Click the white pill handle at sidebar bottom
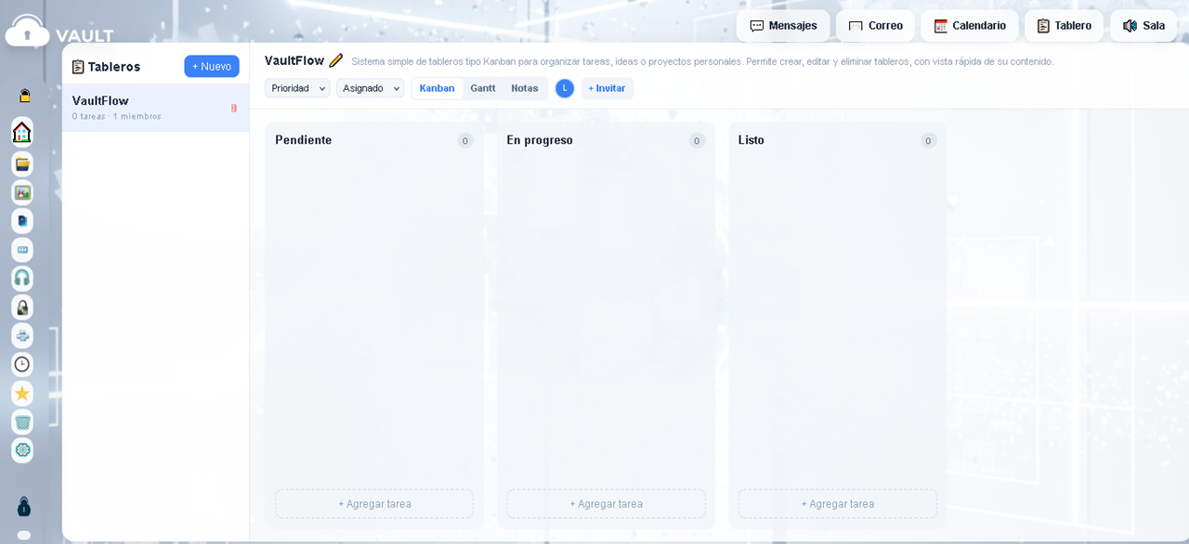Screen dimensions: 1189x544 click(x=24, y=535)
